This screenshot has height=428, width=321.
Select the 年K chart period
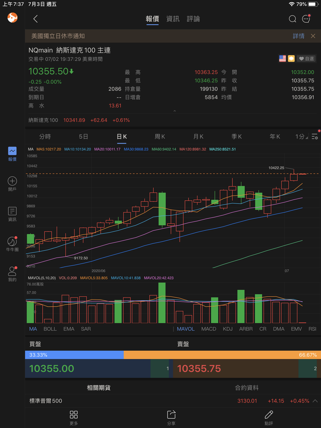[x=275, y=136]
